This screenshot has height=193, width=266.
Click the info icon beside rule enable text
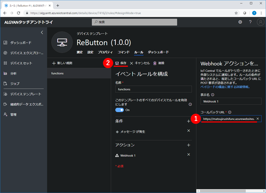click(190, 104)
